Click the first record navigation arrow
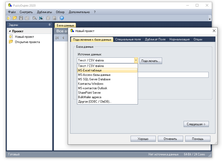The width and height of the screenshot is (222, 163). [57, 38]
